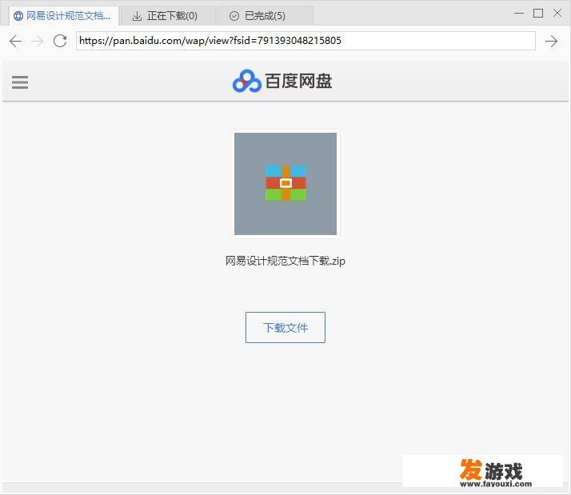Minimize the browser window
This screenshot has width=571, height=495.
click(x=519, y=14)
